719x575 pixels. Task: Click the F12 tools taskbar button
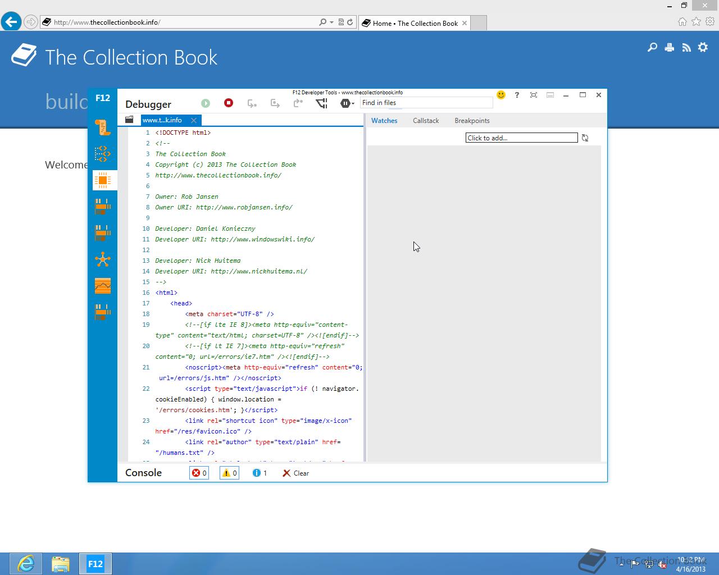tap(95, 564)
